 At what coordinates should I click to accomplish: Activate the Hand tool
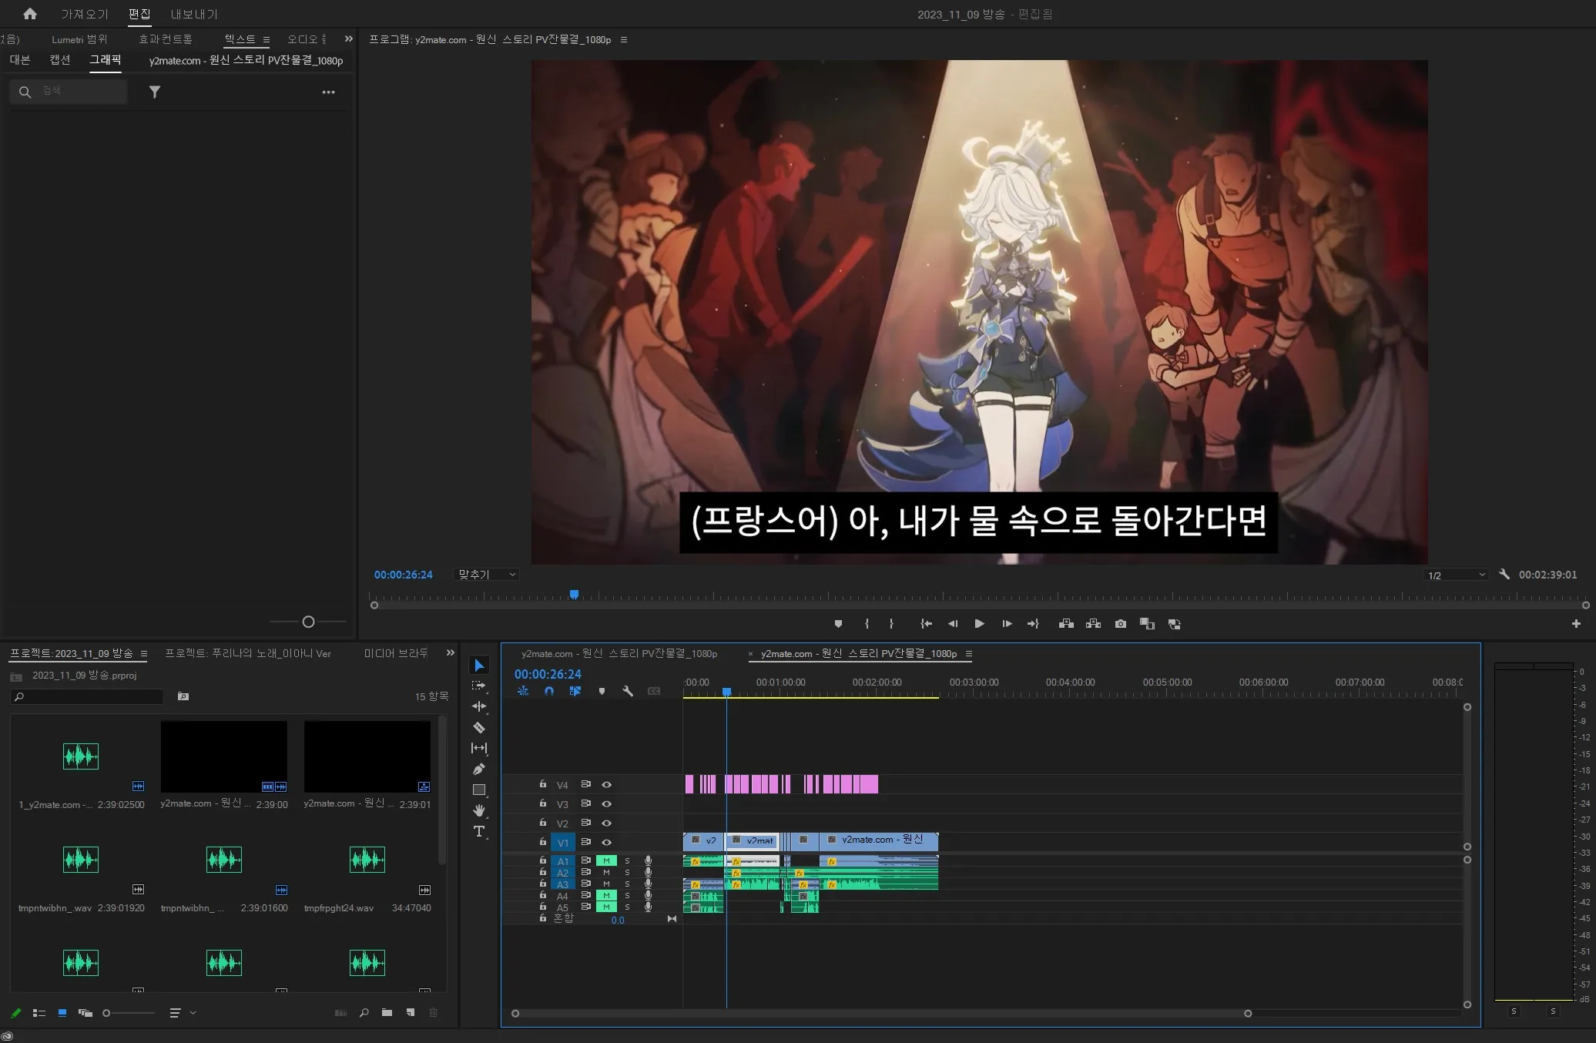(x=479, y=810)
